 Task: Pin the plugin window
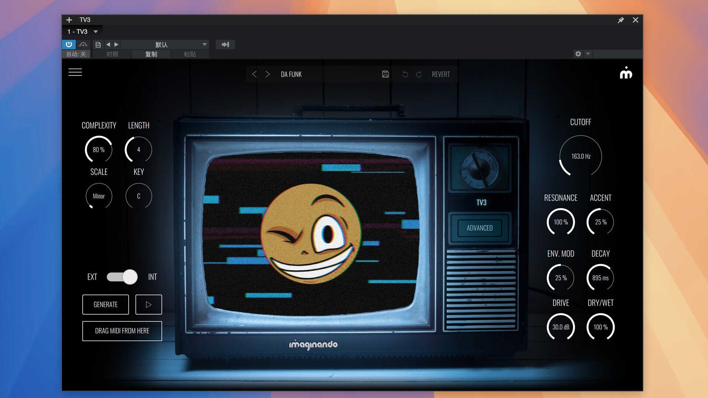[621, 20]
